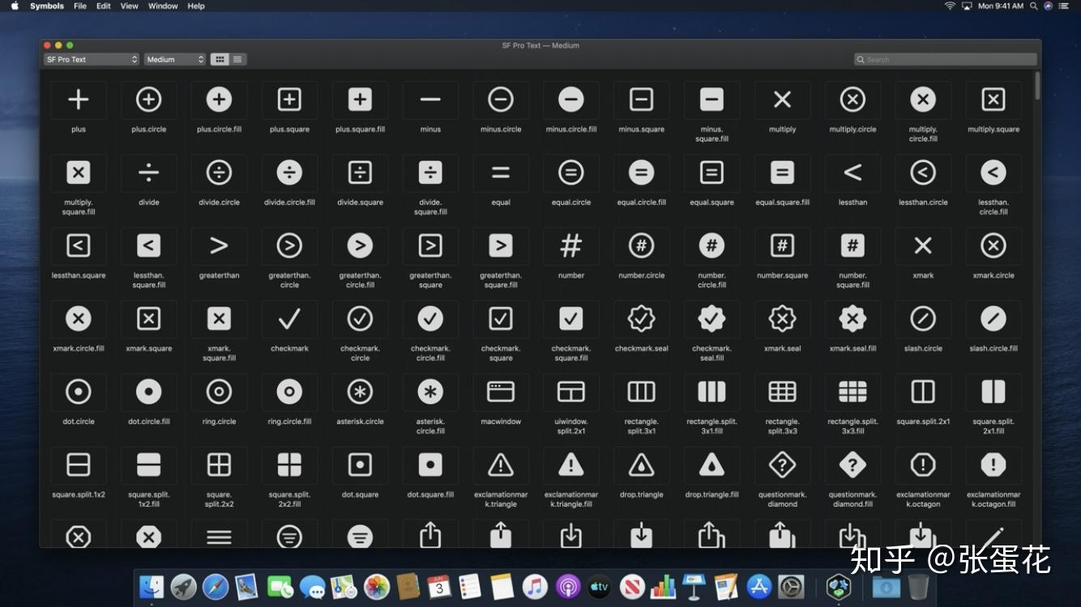
Task: Click the number symbol (hash)
Action: [x=571, y=245]
